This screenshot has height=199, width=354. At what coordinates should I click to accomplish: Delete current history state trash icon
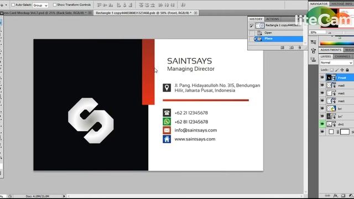(x=300, y=48)
